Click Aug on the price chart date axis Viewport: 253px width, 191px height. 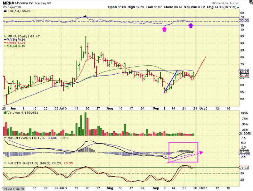[110, 108]
